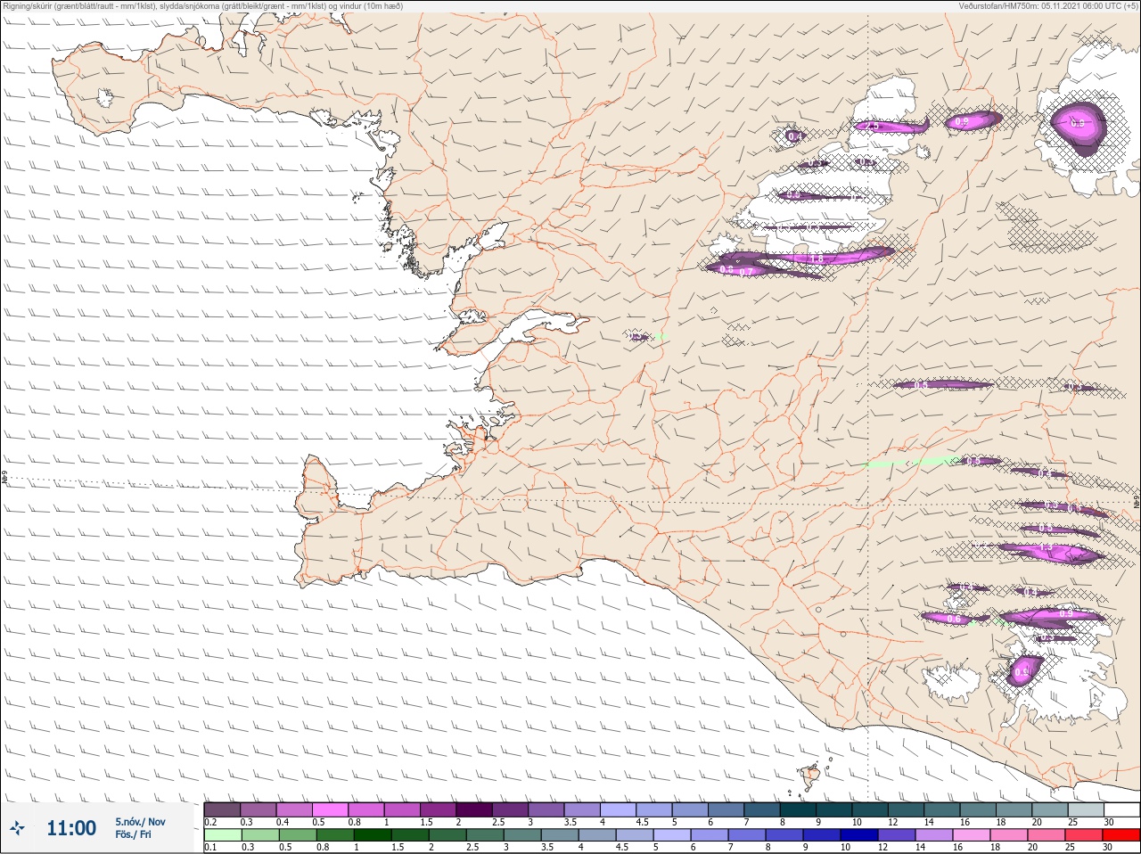Pick the dark green 1 swatch in lower legend
This screenshot has width=1141, height=854.
[x=372, y=835]
